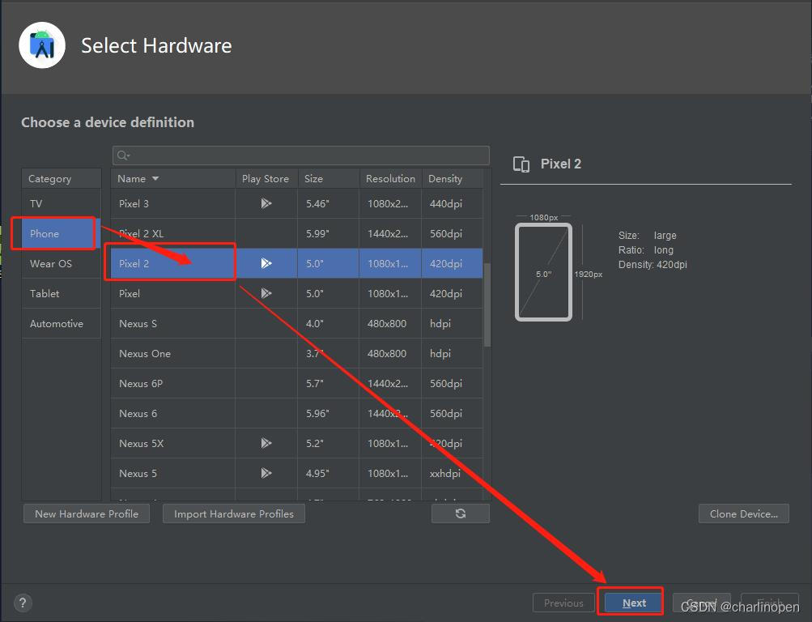This screenshot has height=622, width=812.
Task: Click the Android Studio logo icon
Action: (x=41, y=45)
